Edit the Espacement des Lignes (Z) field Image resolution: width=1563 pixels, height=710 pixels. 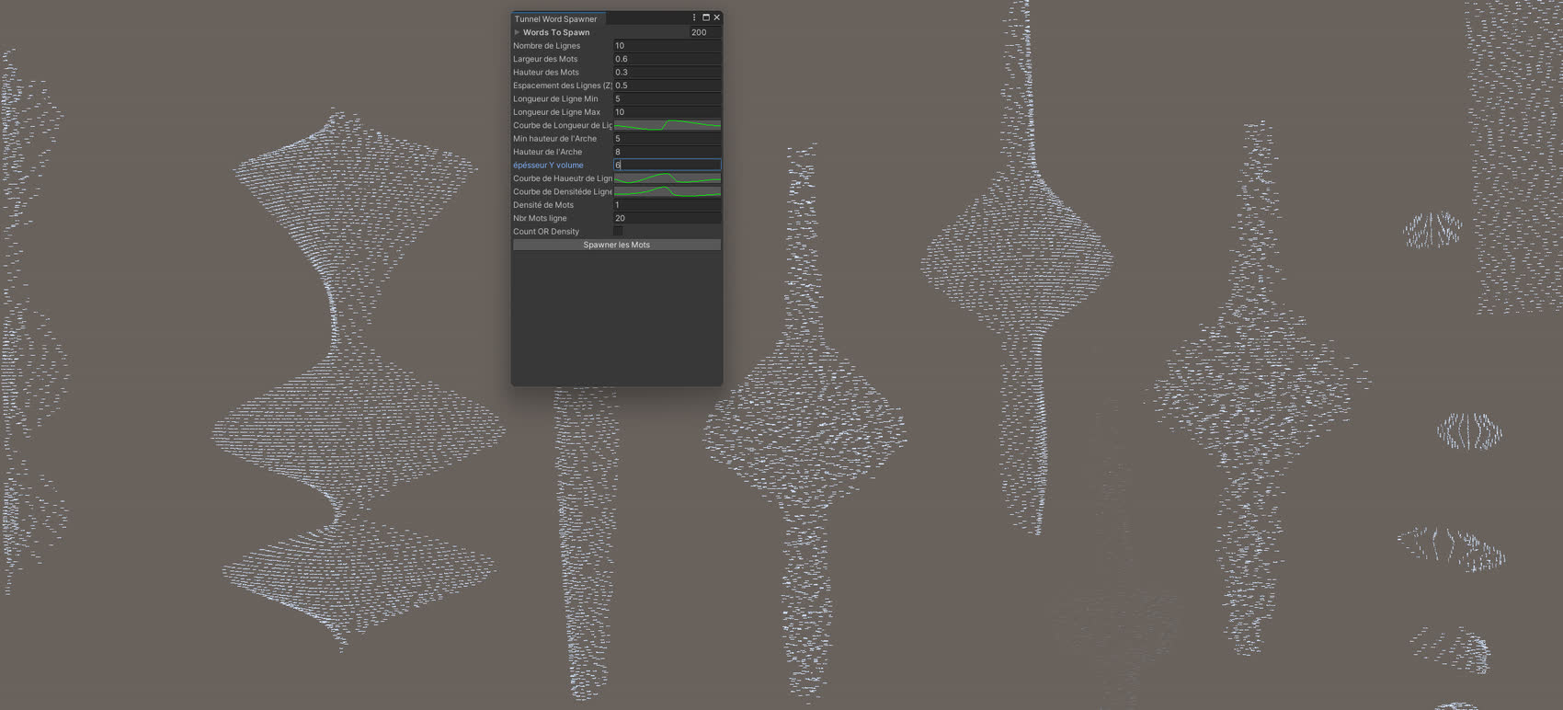(x=667, y=86)
